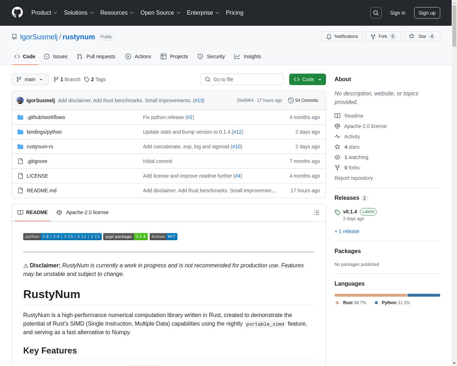Open pull request #10 link
457x366 pixels.
236,147
